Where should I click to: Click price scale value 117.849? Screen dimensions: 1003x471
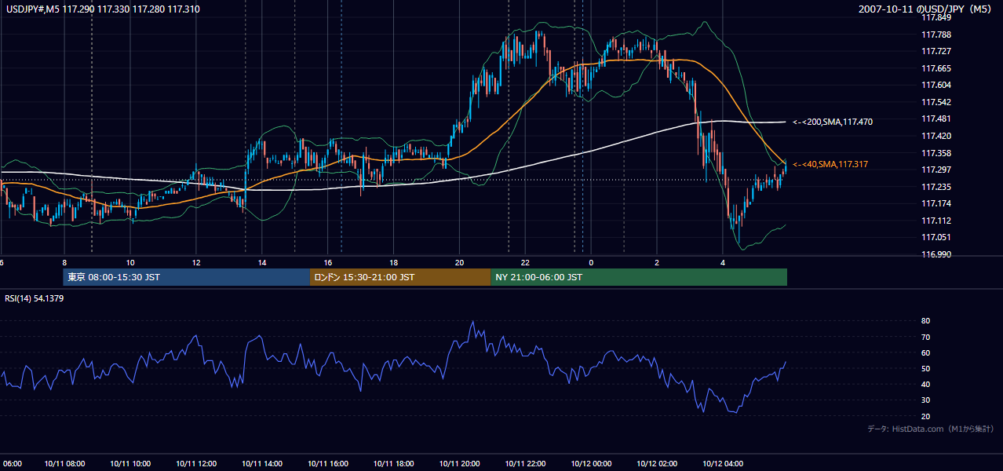coord(935,17)
